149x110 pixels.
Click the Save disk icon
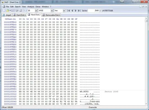12,10
